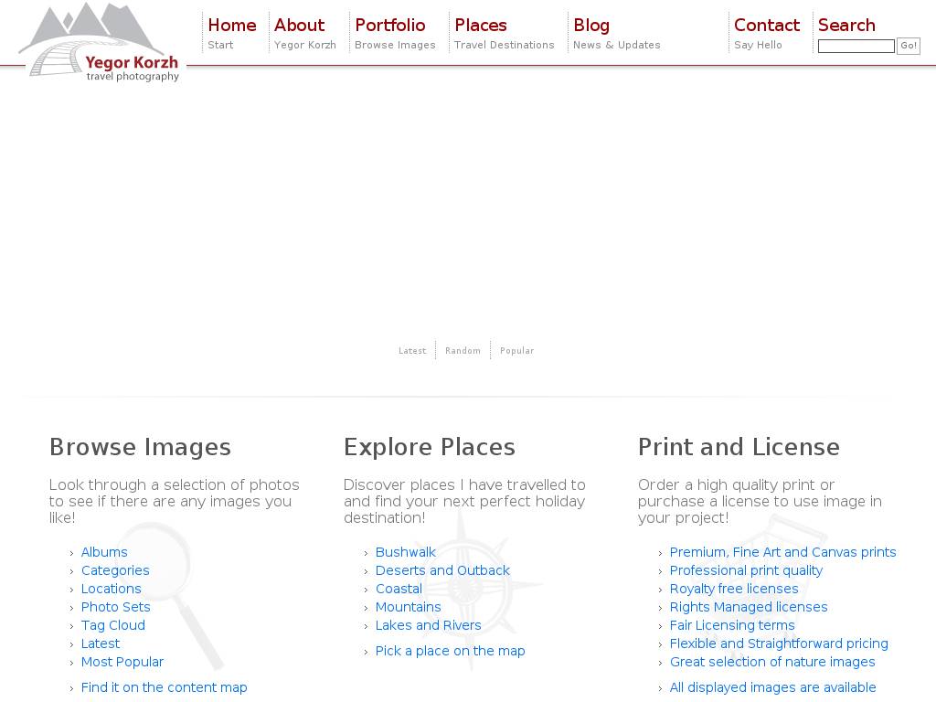936x702 pixels.
Task: Open the Contact page
Action: tap(766, 26)
